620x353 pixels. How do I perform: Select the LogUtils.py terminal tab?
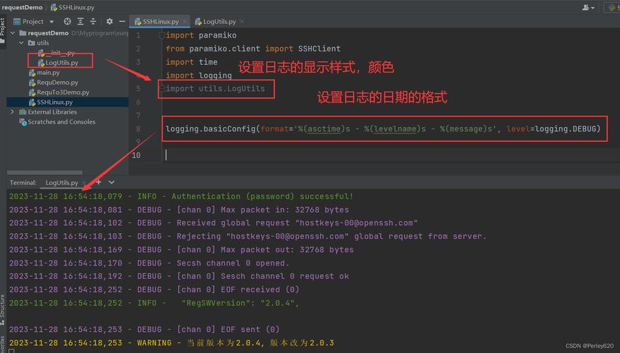coord(61,183)
